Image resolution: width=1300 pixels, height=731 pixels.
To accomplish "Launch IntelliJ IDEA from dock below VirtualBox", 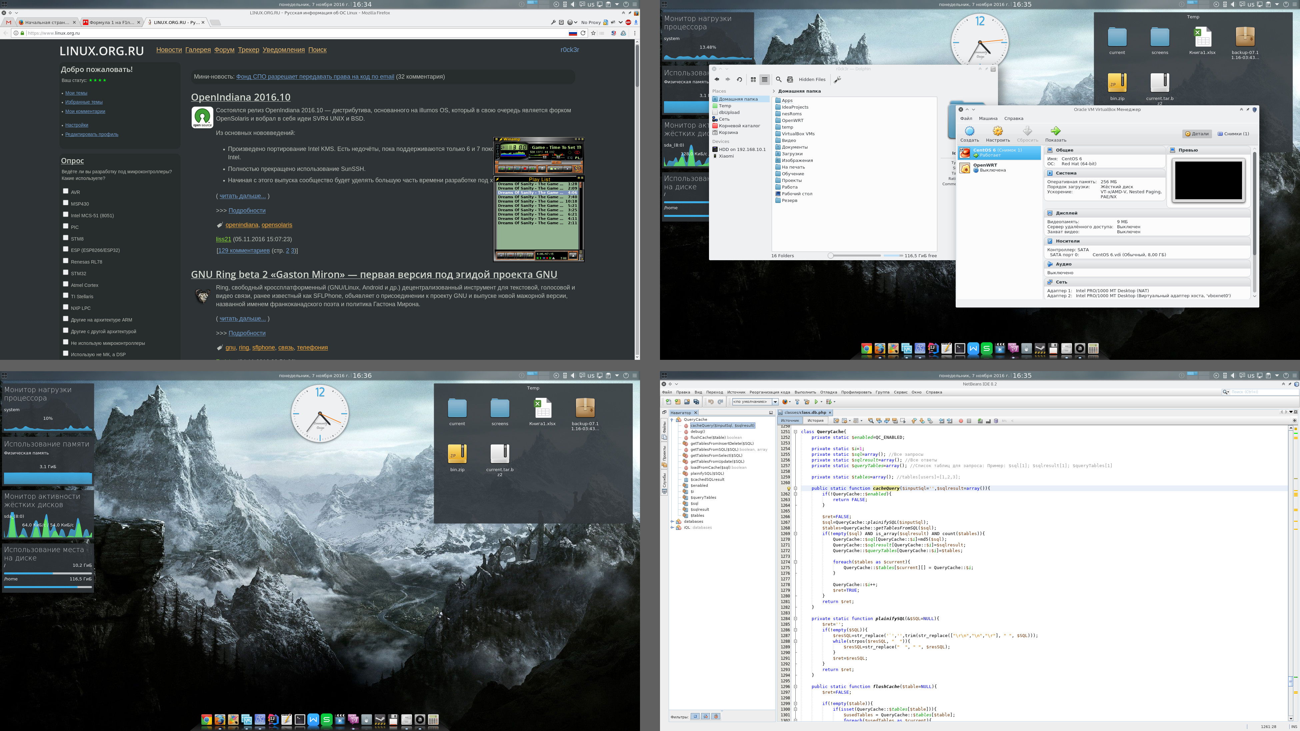I will pyautogui.click(x=933, y=349).
